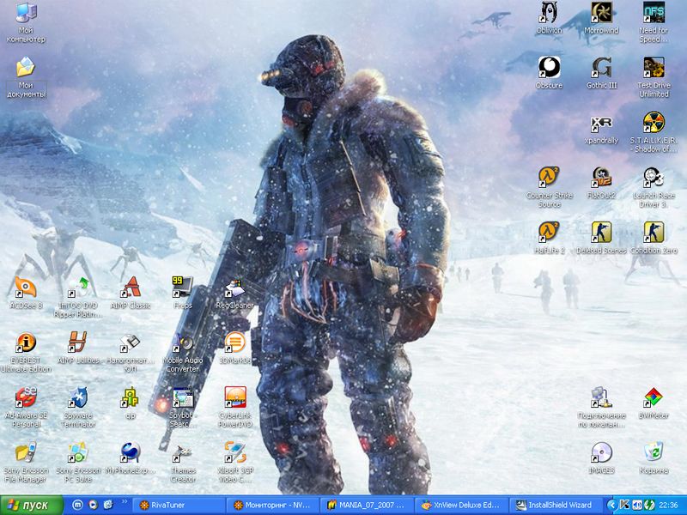Expand hidden system tray icons
The height and width of the screenshot is (515, 687).
click(612, 506)
